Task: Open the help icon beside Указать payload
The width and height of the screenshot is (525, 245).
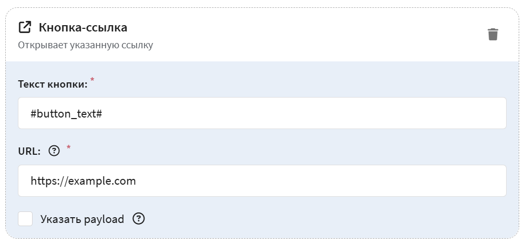Action: pyautogui.click(x=139, y=219)
